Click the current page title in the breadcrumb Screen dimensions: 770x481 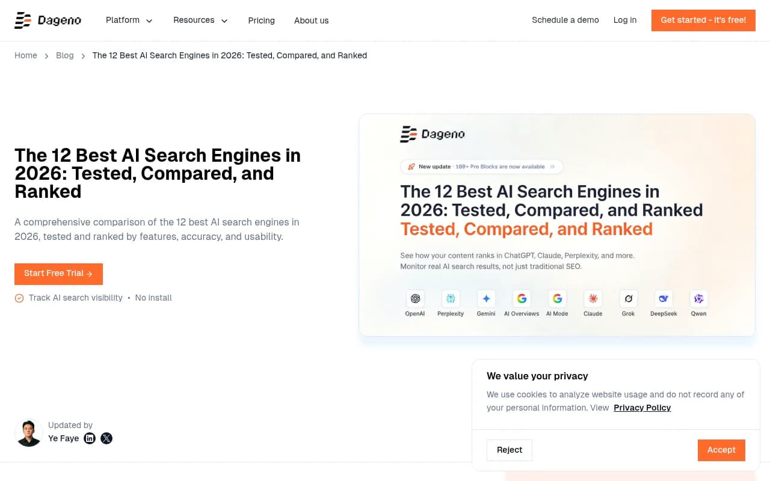229,55
